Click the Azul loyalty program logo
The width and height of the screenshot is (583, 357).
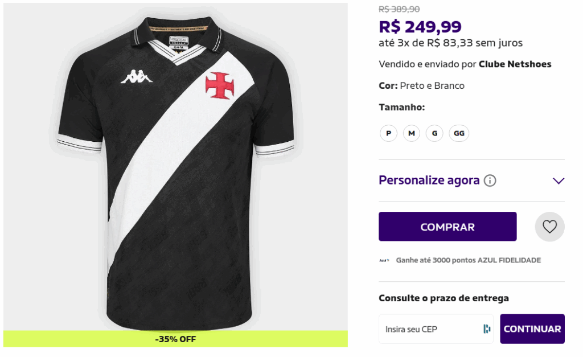385,260
